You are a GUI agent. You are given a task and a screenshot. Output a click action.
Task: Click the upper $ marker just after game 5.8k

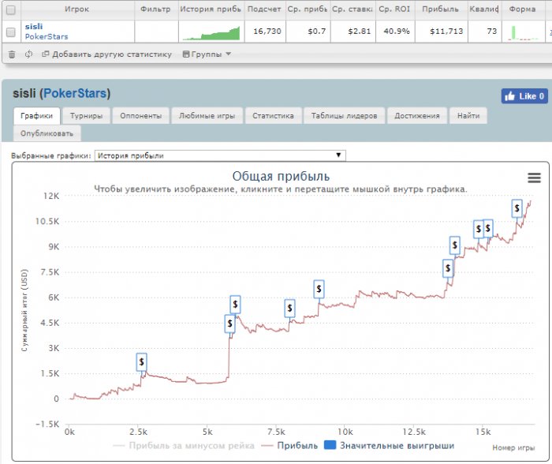[235, 305]
